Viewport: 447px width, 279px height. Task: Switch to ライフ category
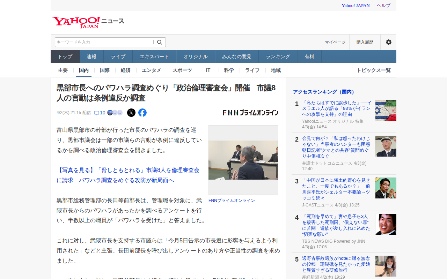[x=252, y=70]
